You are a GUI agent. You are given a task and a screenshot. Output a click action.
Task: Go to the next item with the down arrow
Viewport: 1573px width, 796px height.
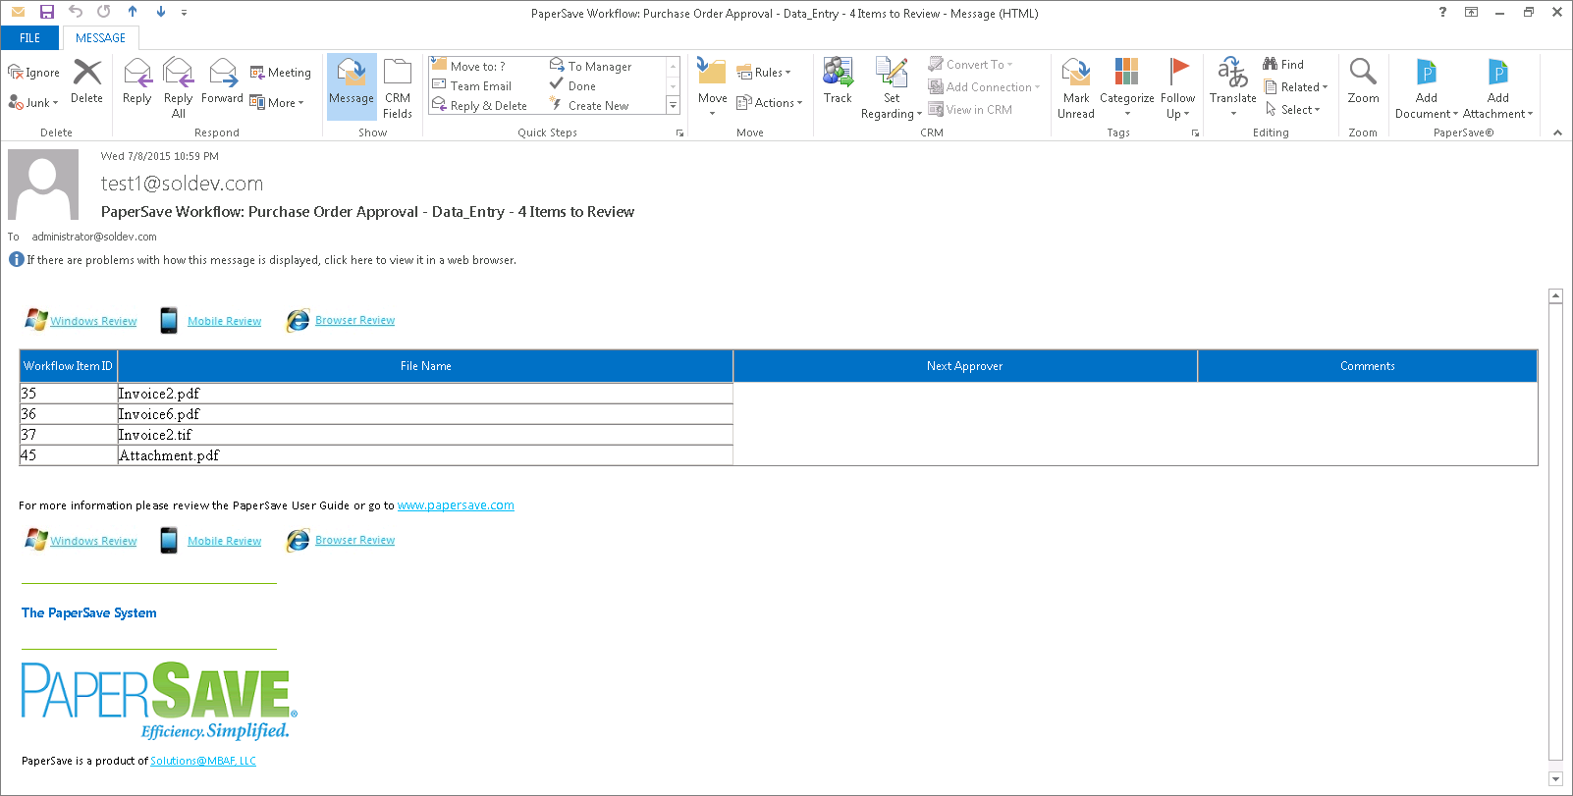(161, 12)
